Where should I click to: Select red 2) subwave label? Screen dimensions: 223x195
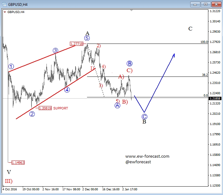[x=99, y=46]
